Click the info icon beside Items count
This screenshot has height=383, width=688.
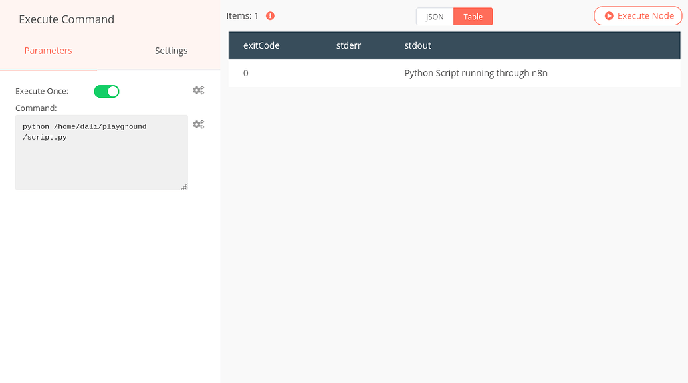pyautogui.click(x=269, y=15)
